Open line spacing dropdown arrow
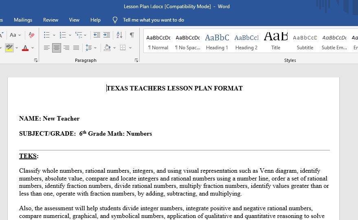358x220 pixels. pyautogui.click(x=95, y=48)
